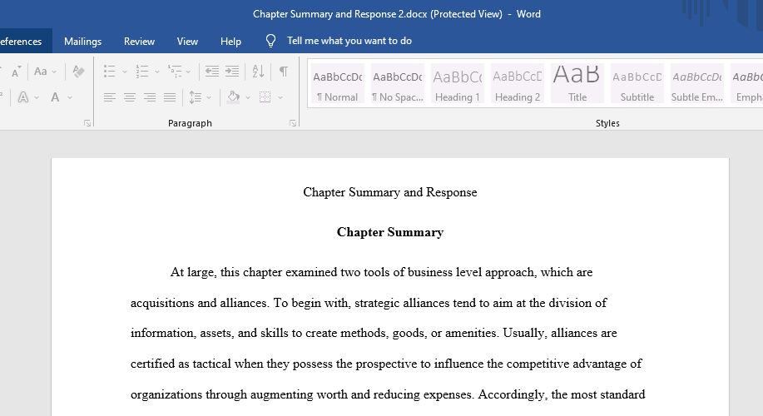Click the Text Effects outlined A icon
Viewport: 763px width, 416px height.
pos(22,97)
